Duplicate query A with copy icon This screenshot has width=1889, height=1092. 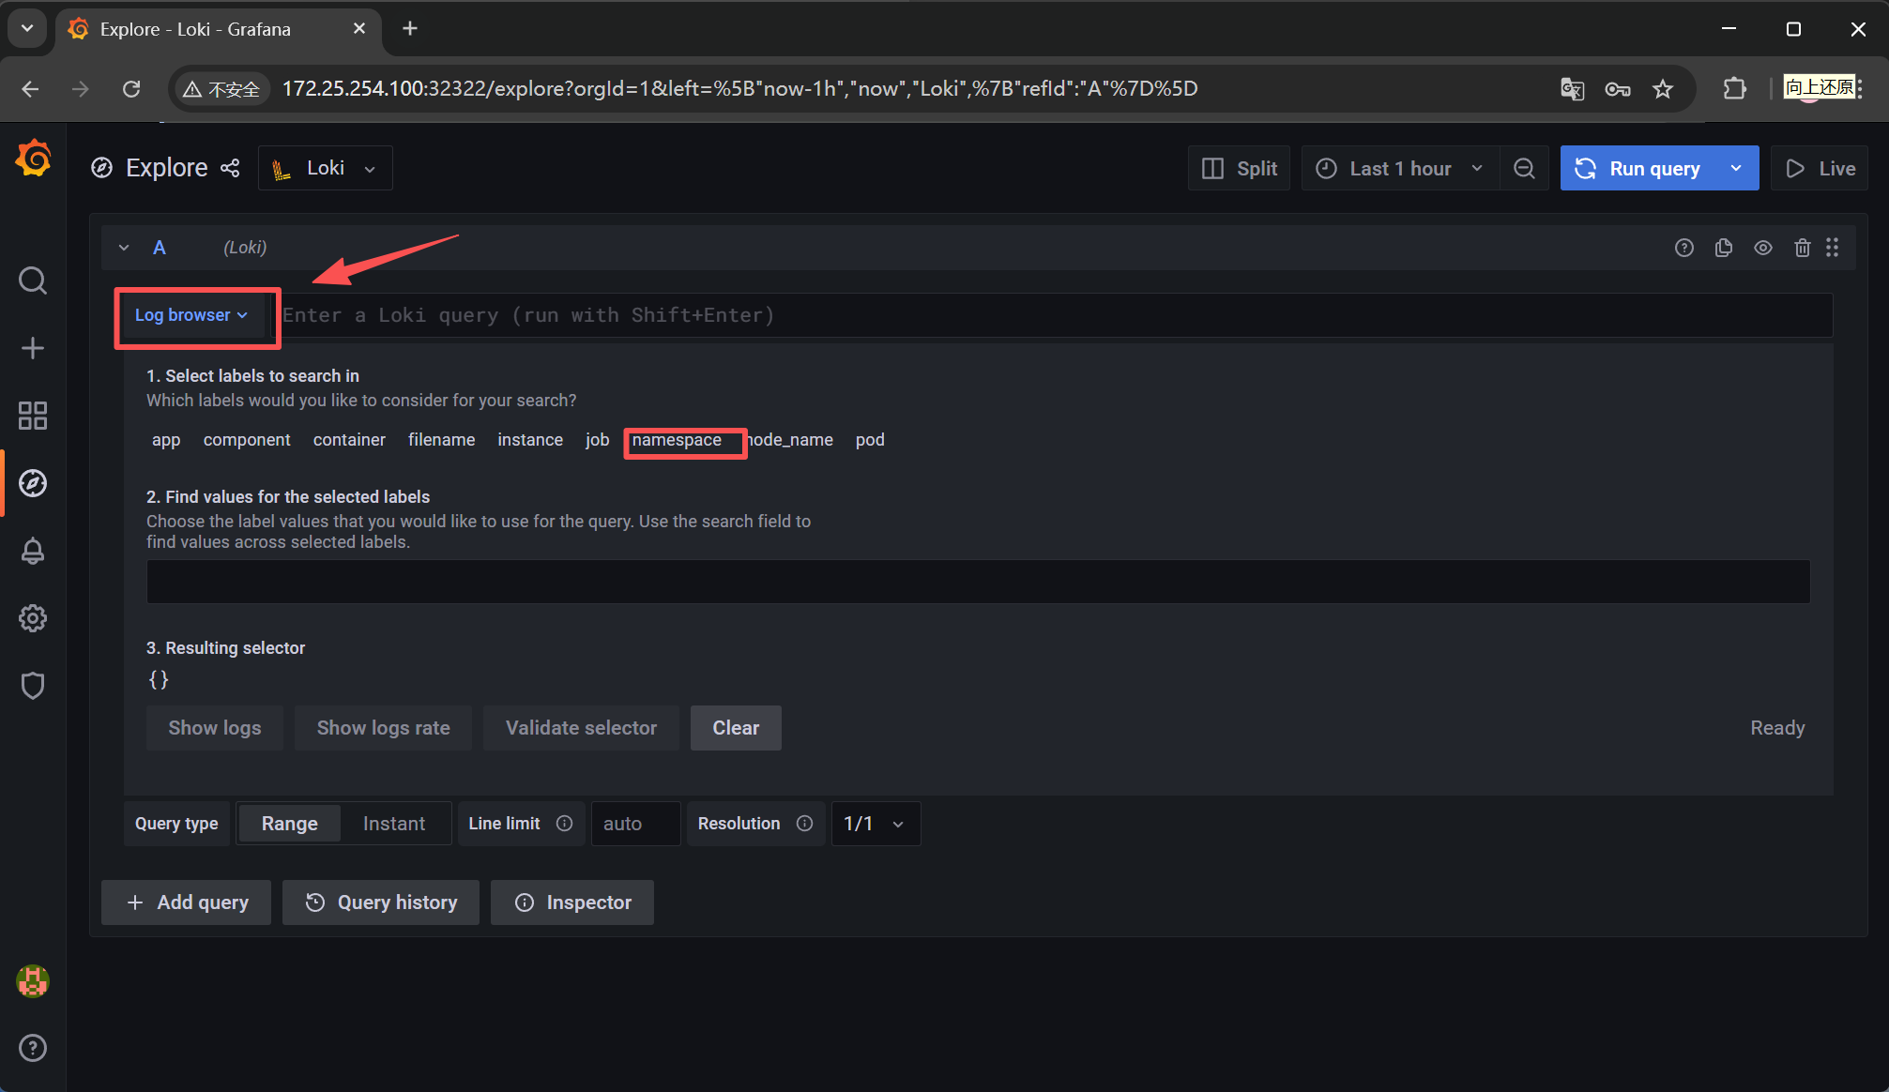(1724, 248)
